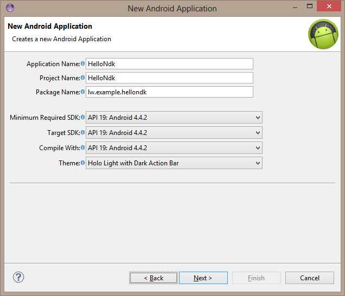Go back with the Back button
Image resolution: width=345 pixels, height=296 pixels.
[154, 278]
